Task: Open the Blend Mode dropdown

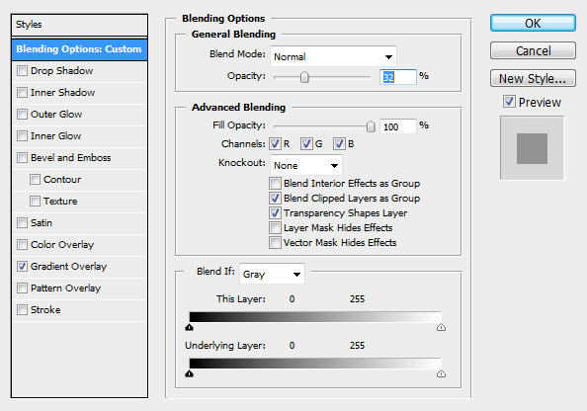Action: click(333, 56)
